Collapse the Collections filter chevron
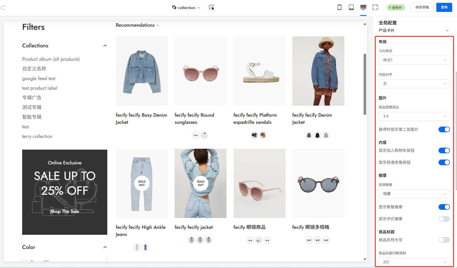Viewport: 457px width, 268px height. 105,46
